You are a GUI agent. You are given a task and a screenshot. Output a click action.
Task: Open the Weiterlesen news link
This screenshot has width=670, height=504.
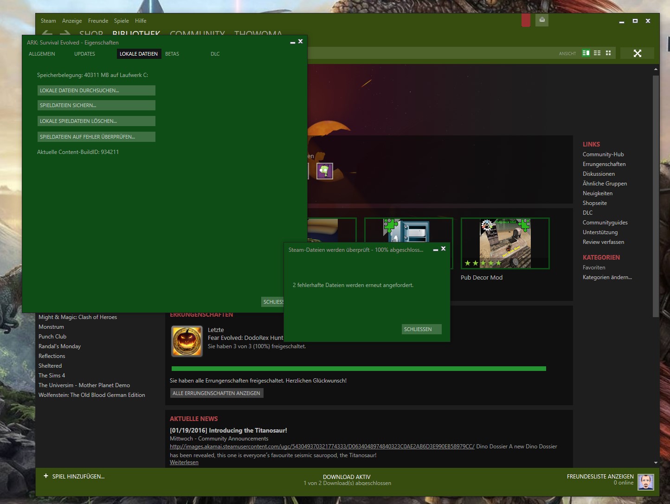pyautogui.click(x=184, y=462)
